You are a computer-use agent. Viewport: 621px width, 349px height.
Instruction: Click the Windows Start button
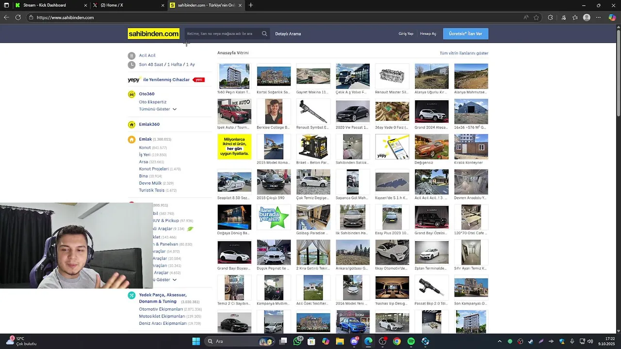coord(196,341)
